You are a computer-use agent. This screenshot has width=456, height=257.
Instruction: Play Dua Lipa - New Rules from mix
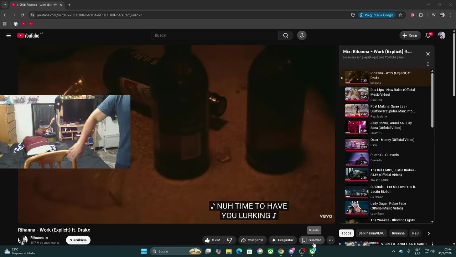tap(385, 95)
